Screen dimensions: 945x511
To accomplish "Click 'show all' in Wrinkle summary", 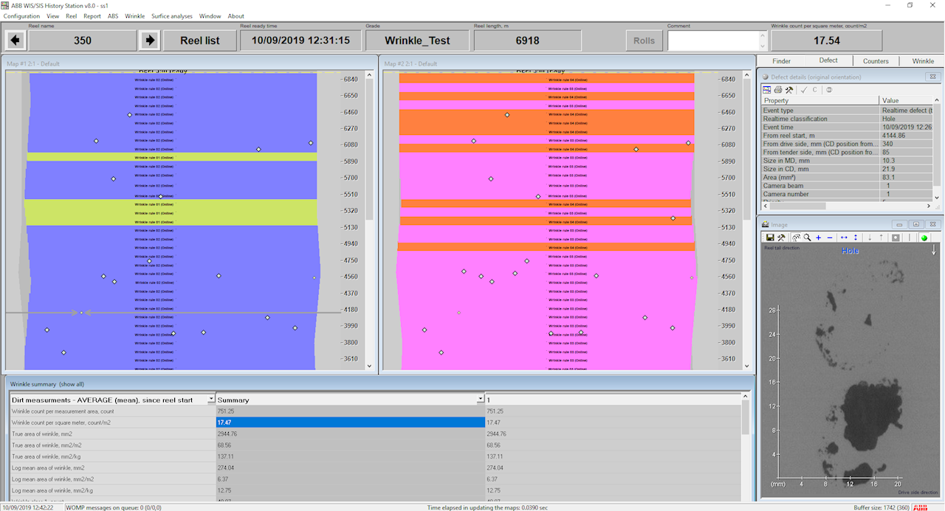I will (72, 384).
